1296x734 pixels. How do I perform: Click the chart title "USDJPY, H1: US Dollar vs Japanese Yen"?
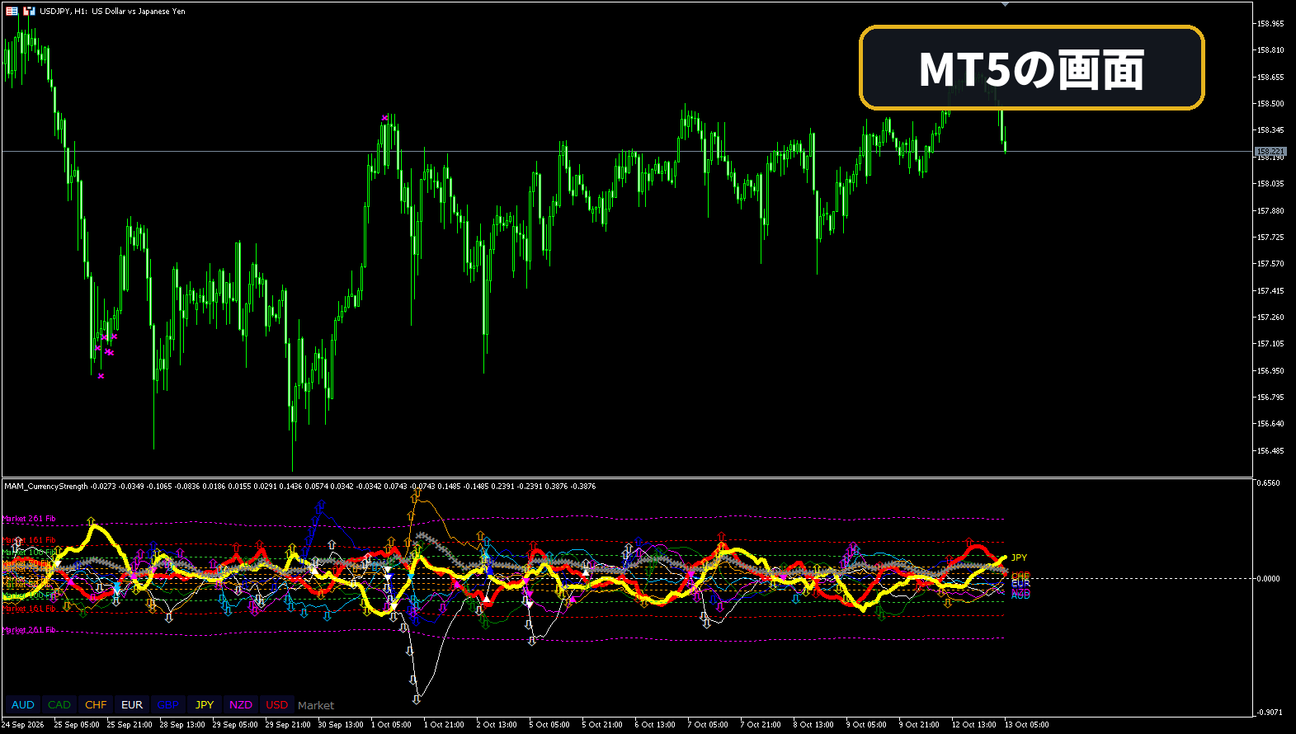point(112,12)
